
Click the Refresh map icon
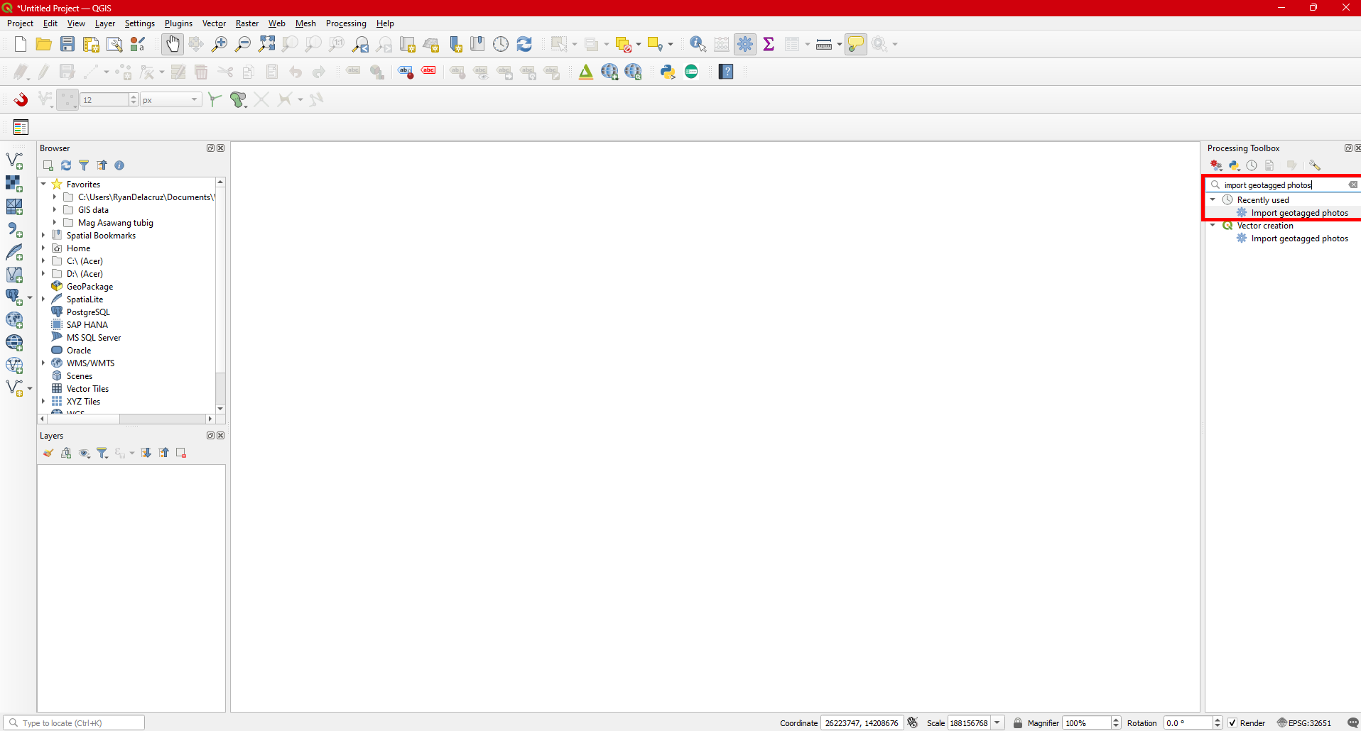point(524,44)
